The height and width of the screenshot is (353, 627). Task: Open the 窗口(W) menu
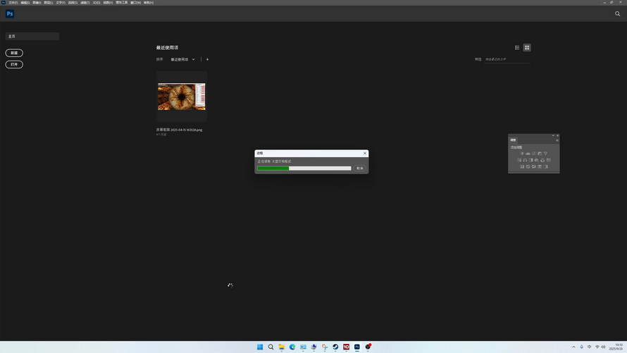pos(135,3)
